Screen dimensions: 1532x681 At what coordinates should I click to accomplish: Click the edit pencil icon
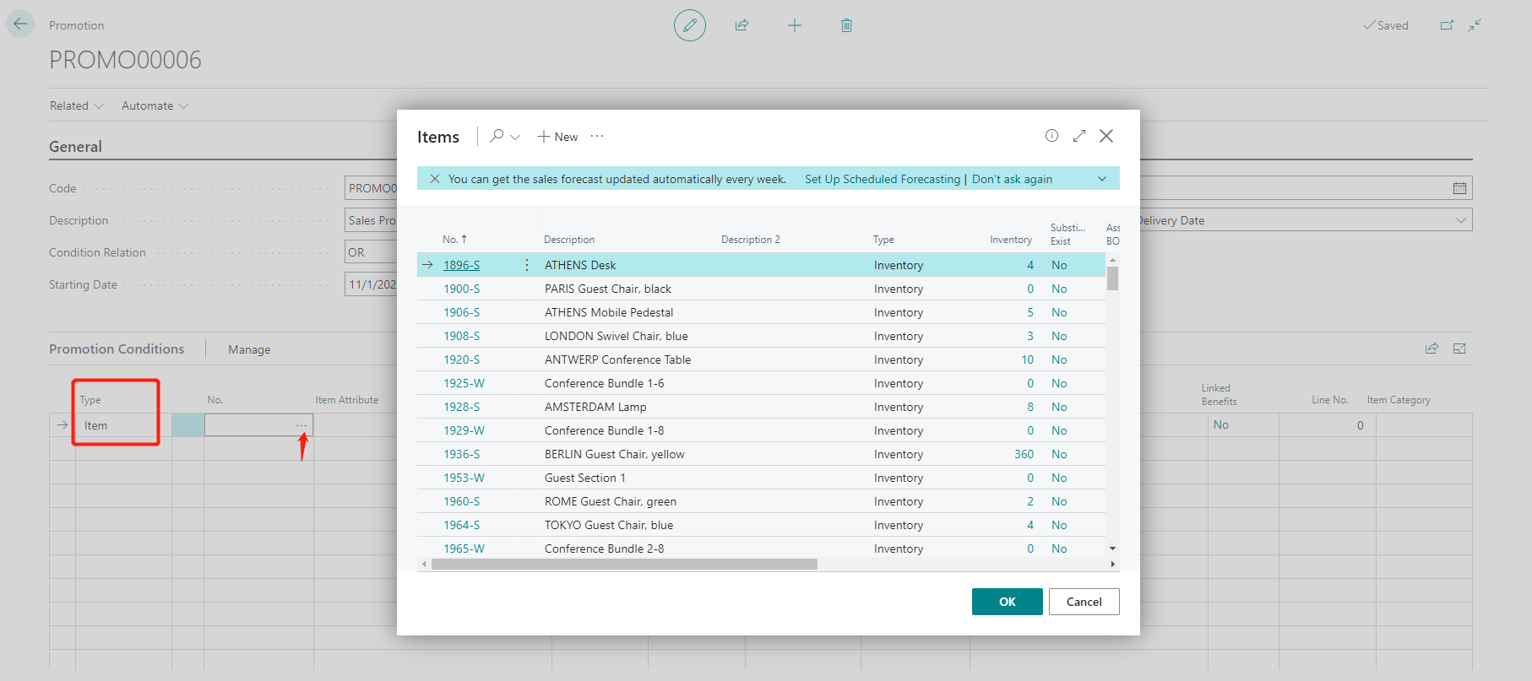click(x=690, y=25)
